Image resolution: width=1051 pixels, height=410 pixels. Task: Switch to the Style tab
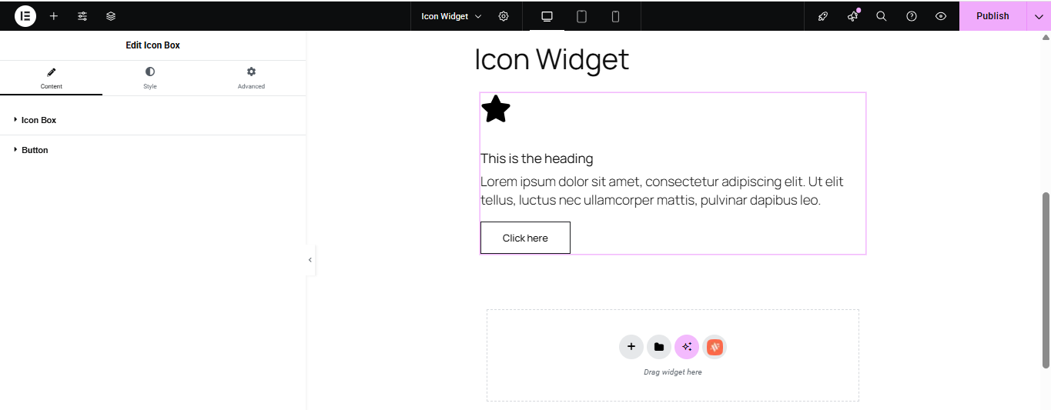pos(150,78)
